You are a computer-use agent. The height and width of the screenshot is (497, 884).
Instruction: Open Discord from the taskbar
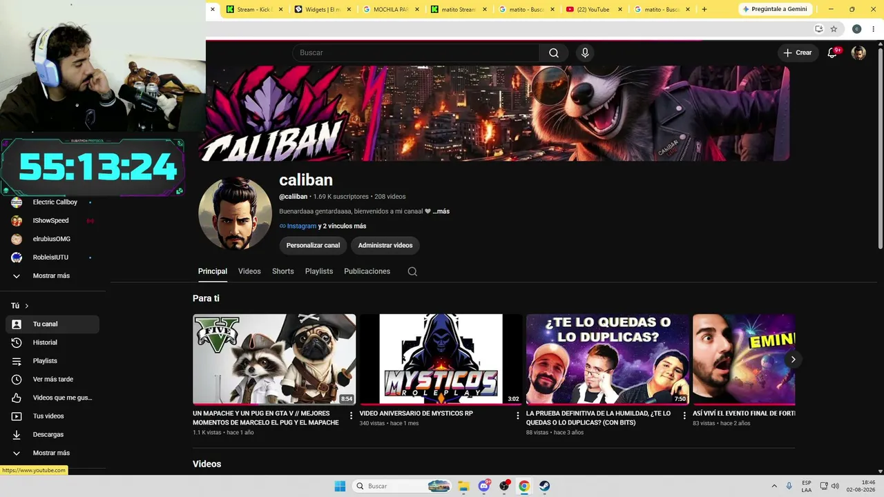[484, 486]
